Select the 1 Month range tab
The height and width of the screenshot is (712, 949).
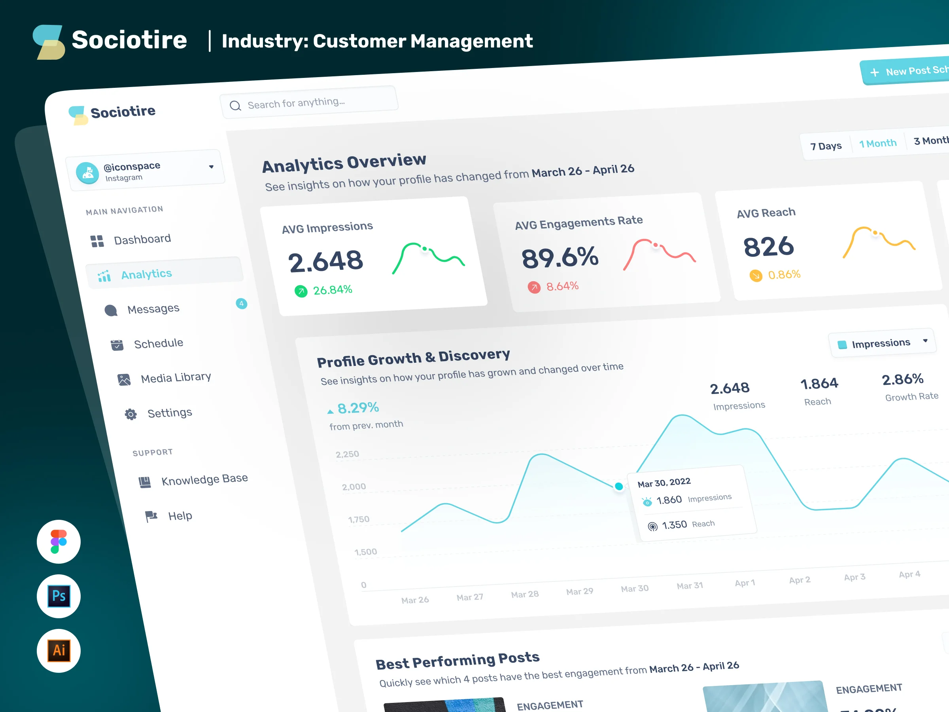click(878, 143)
